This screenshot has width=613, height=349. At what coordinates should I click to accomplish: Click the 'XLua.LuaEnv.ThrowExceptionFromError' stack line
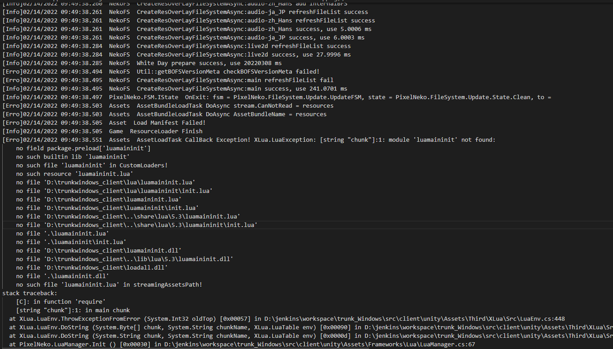pos(287,318)
